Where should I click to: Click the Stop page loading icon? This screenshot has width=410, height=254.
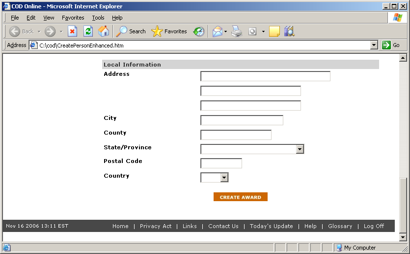tap(73, 31)
